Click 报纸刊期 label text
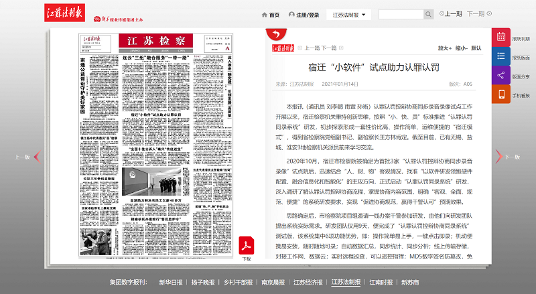This screenshot has height=294, width=536. coord(521,39)
